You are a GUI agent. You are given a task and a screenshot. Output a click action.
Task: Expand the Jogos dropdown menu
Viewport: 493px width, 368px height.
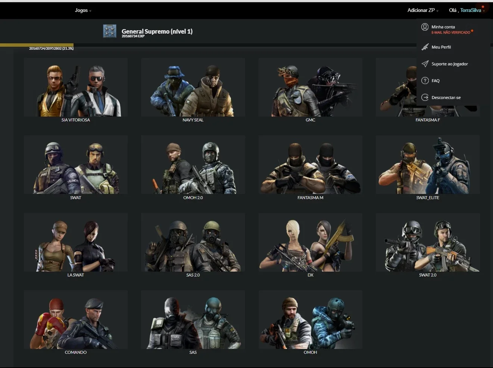pos(83,10)
